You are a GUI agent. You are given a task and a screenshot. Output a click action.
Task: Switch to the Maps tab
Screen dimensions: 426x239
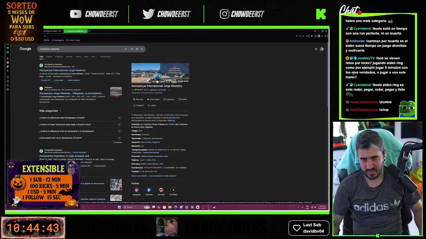(86, 57)
